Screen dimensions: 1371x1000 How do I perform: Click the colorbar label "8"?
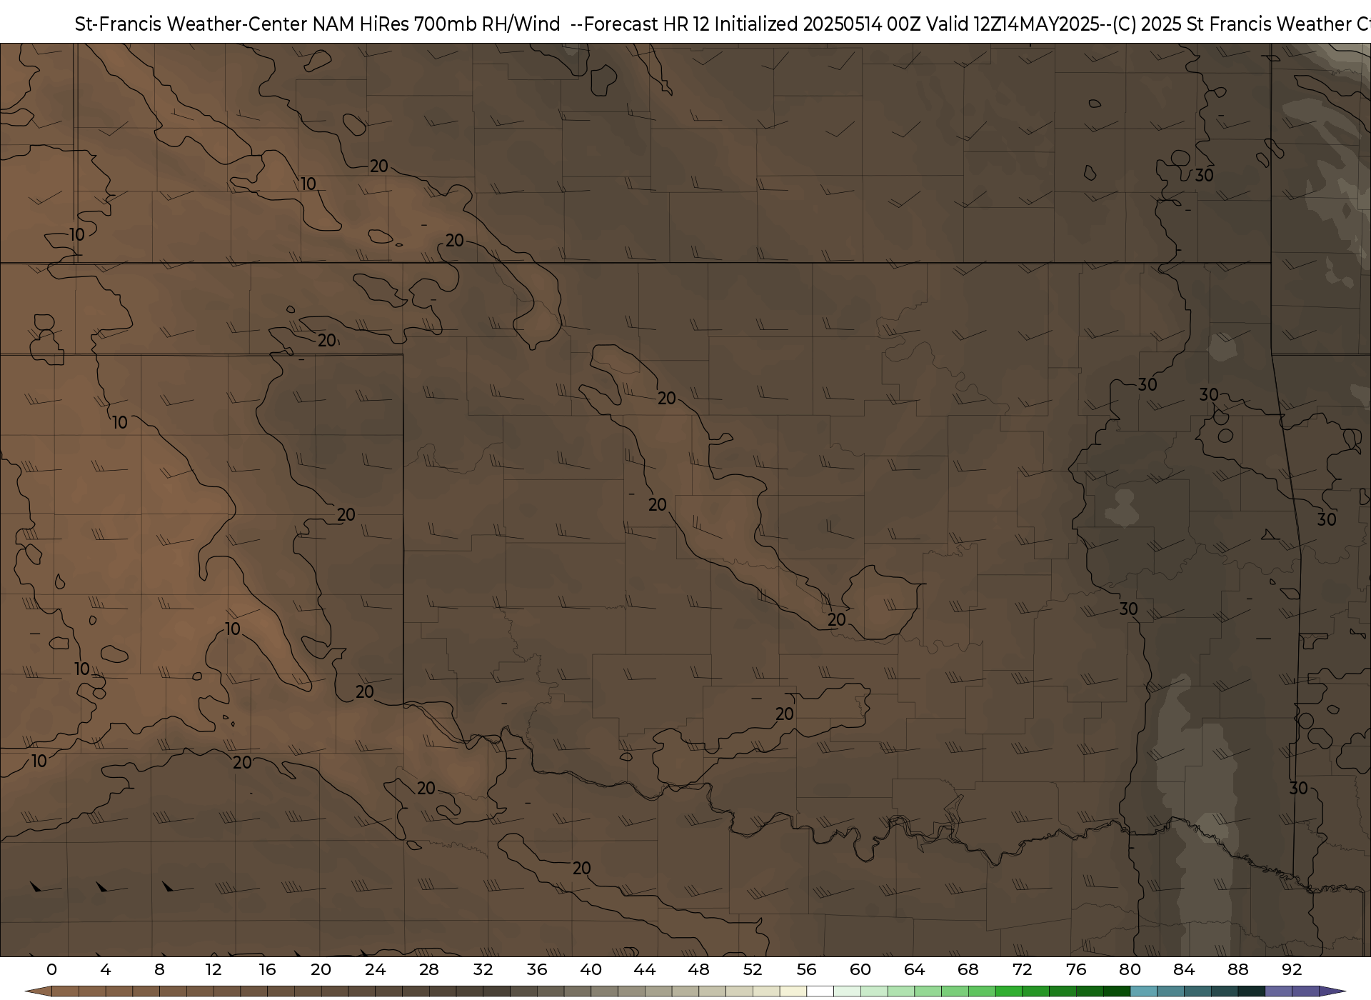(x=159, y=969)
